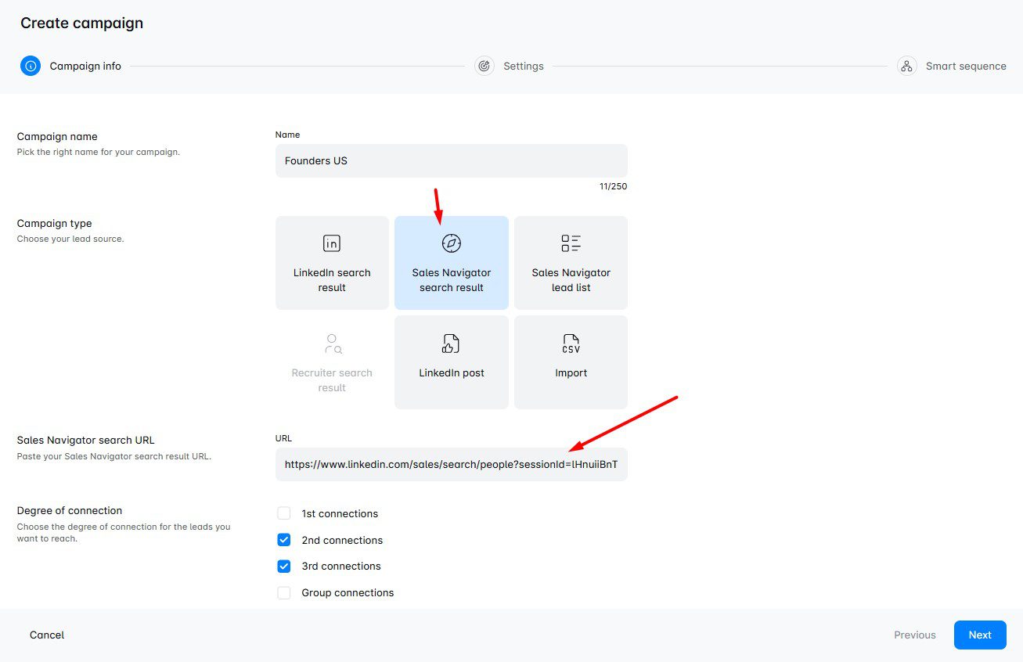Image resolution: width=1023 pixels, height=662 pixels.
Task: Click the LinkedIn 'in' logo icon
Action: point(332,243)
